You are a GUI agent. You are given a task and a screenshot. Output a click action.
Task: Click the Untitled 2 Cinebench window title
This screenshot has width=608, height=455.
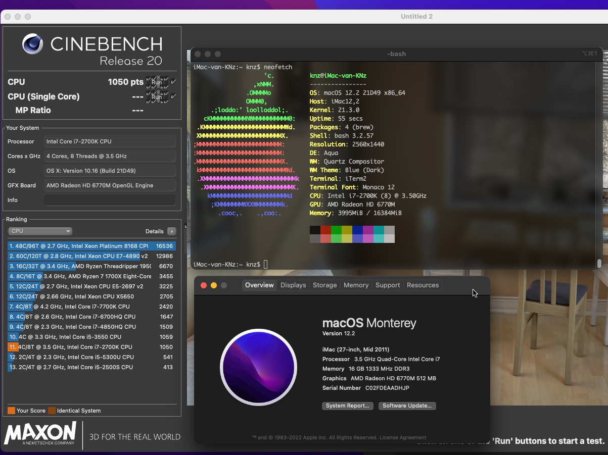click(x=416, y=17)
